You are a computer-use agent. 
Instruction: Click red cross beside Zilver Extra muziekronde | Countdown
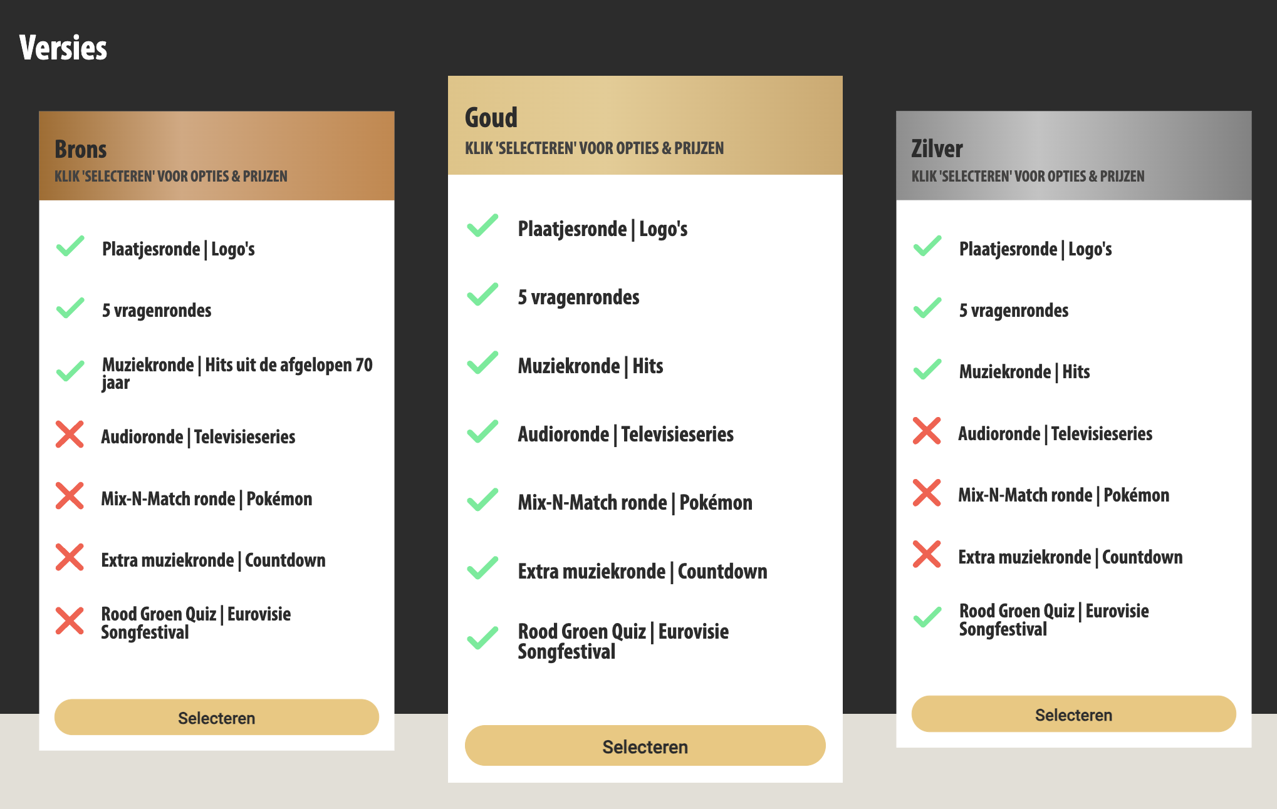927,554
